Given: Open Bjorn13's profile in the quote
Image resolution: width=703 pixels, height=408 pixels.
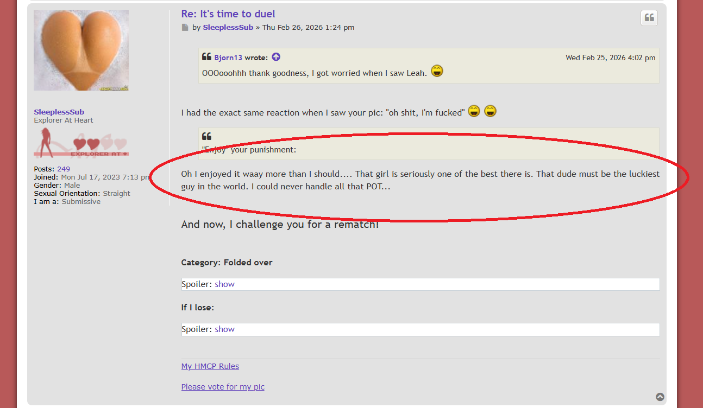Looking at the screenshot, I should coord(228,58).
